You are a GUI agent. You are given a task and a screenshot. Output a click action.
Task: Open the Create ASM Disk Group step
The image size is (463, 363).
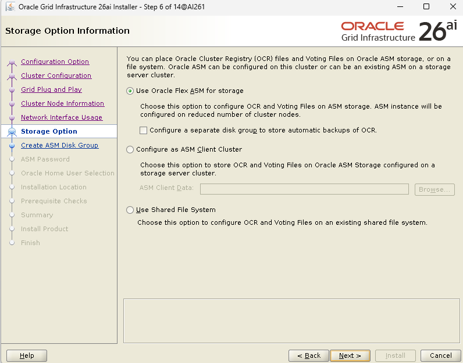(x=59, y=146)
